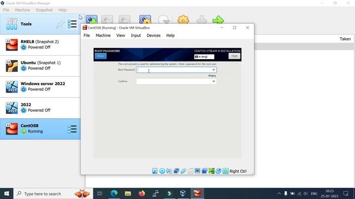Open Input menu in CentOS8 window

click(136, 35)
